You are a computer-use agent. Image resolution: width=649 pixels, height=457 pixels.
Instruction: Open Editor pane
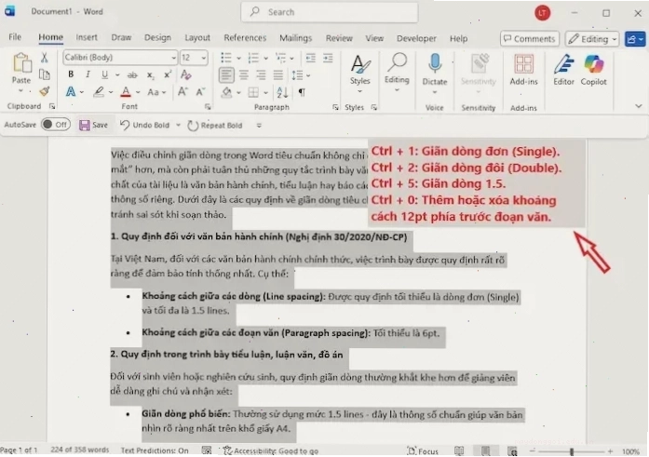[563, 71]
